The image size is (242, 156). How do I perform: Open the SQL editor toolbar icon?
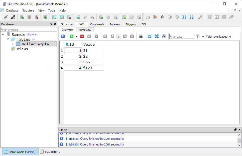pos(148,17)
